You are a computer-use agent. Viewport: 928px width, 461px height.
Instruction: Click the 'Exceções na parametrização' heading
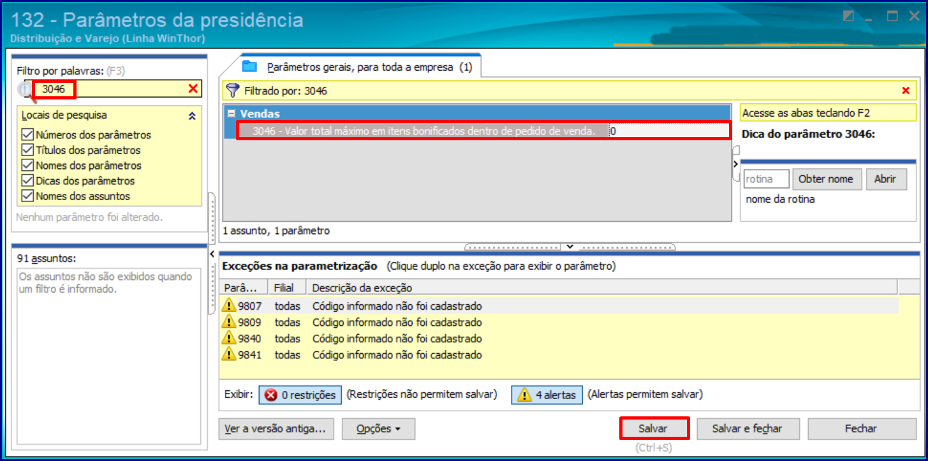[300, 266]
